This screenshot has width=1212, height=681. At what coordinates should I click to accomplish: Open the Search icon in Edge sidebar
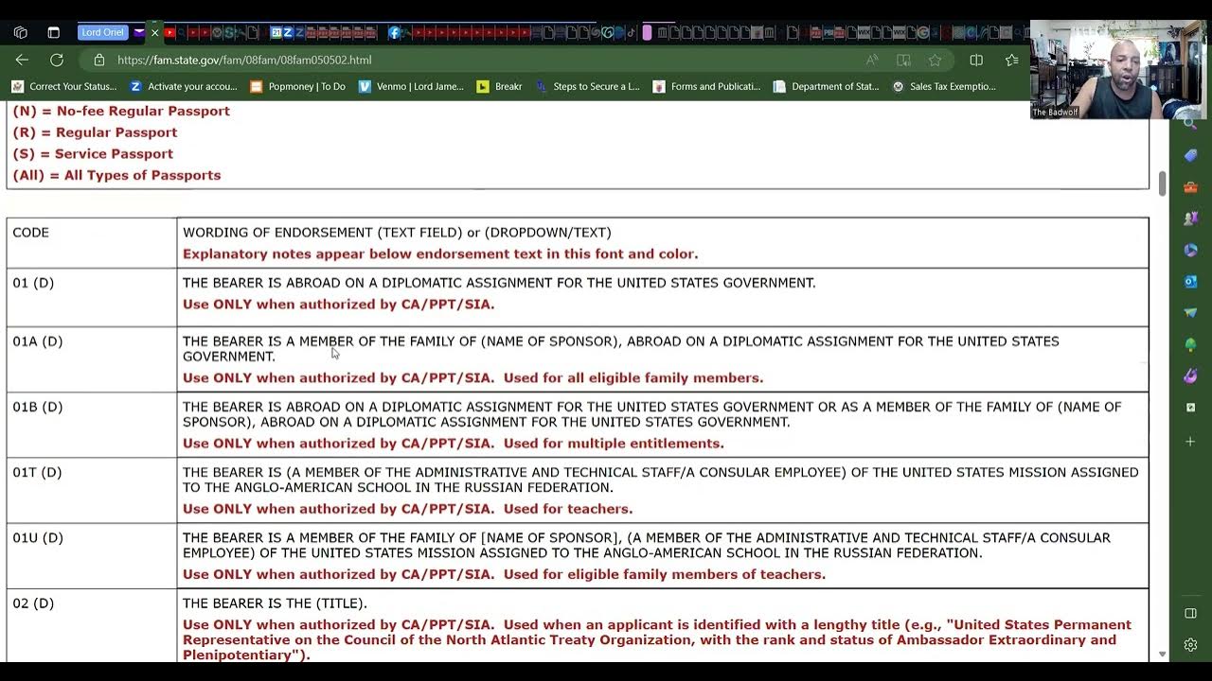click(x=1190, y=124)
